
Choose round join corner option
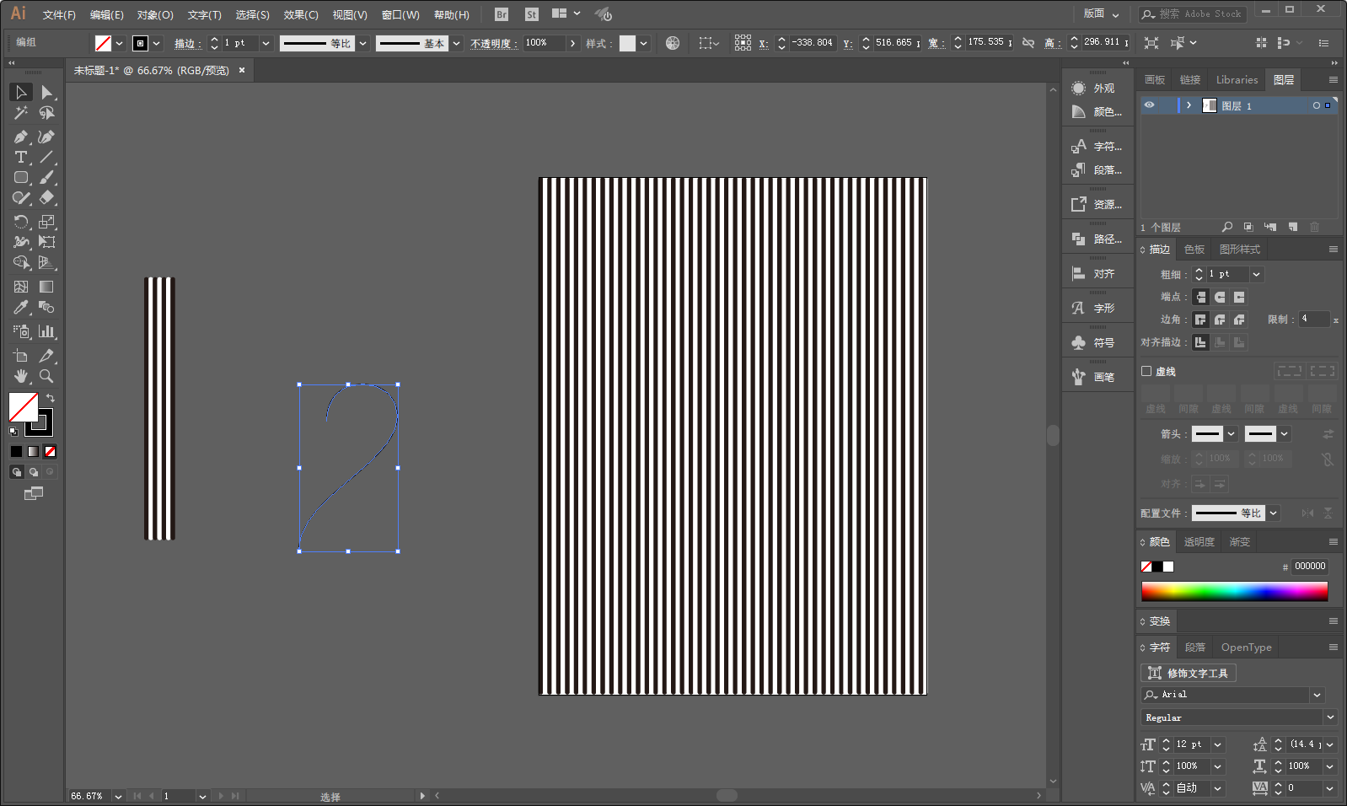[1220, 320]
